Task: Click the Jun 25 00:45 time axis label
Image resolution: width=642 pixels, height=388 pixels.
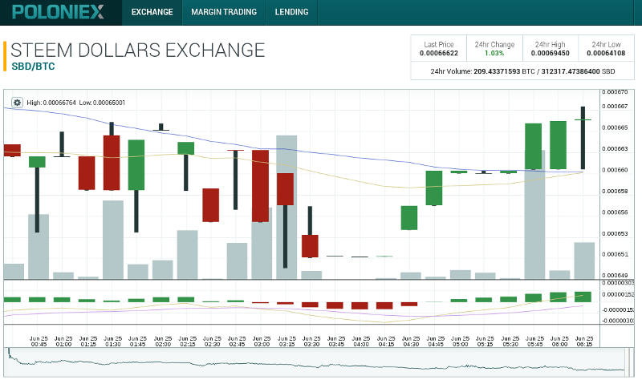Action: (x=39, y=342)
